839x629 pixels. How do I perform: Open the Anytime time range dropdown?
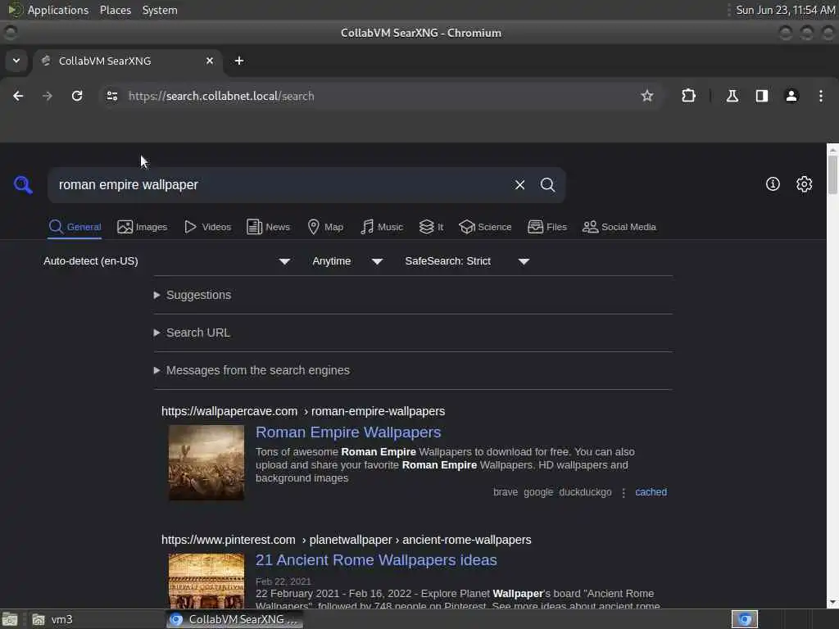(347, 261)
